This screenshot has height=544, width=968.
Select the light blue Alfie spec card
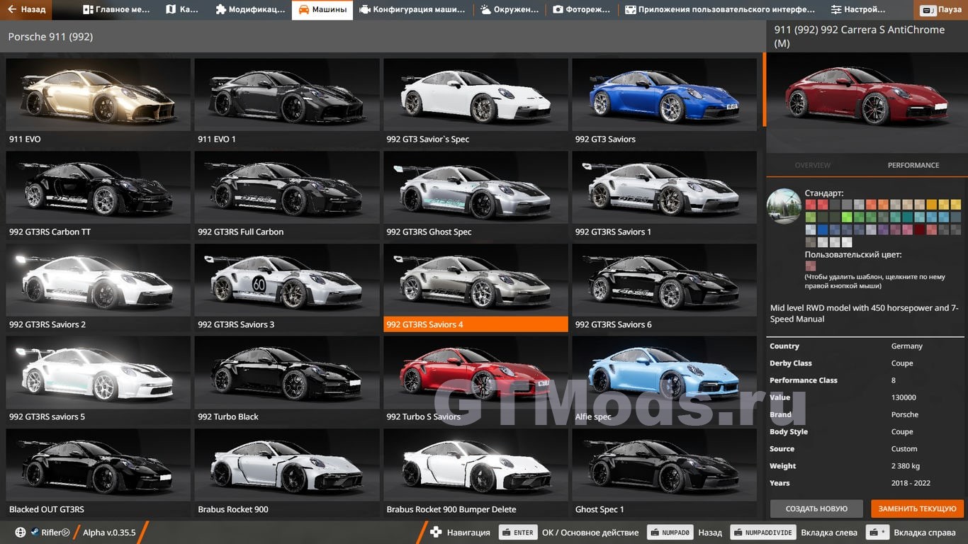(664, 380)
